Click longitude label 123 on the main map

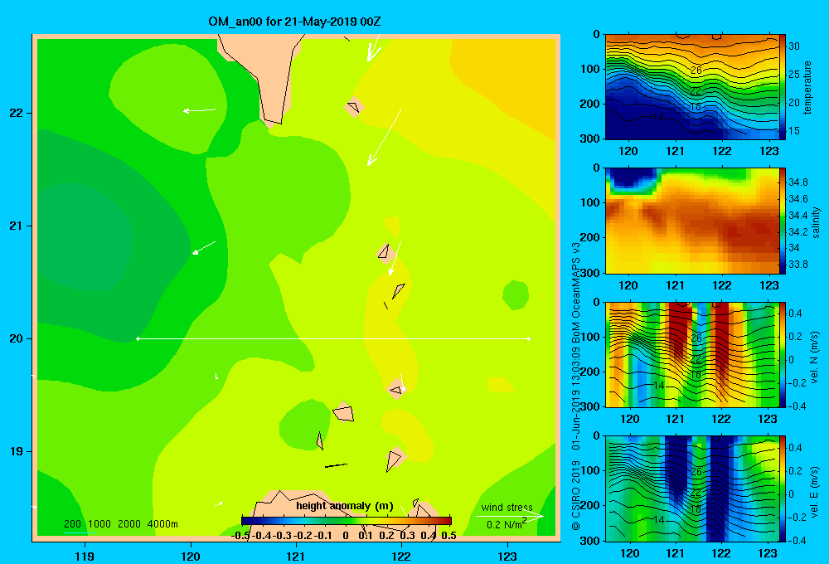(507, 556)
